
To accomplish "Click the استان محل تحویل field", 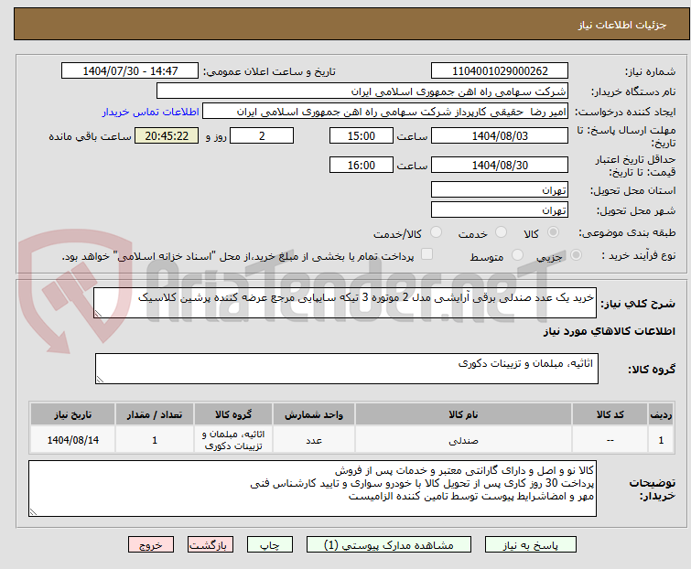I will click(499, 190).
